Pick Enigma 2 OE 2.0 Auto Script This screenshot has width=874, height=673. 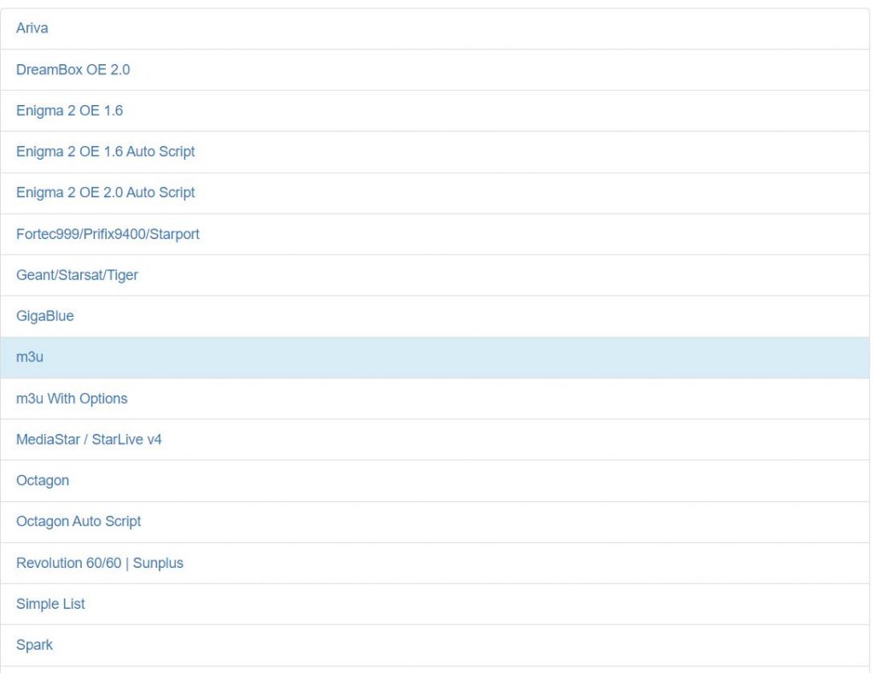(434, 193)
